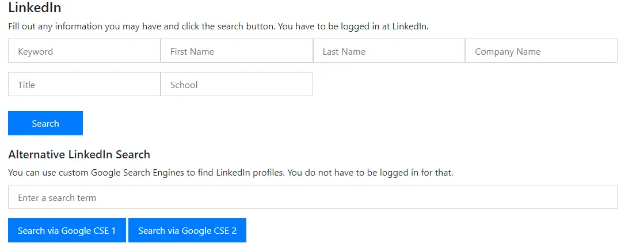Activate the alternative search term input
The width and height of the screenshot is (636, 247).
(x=313, y=197)
